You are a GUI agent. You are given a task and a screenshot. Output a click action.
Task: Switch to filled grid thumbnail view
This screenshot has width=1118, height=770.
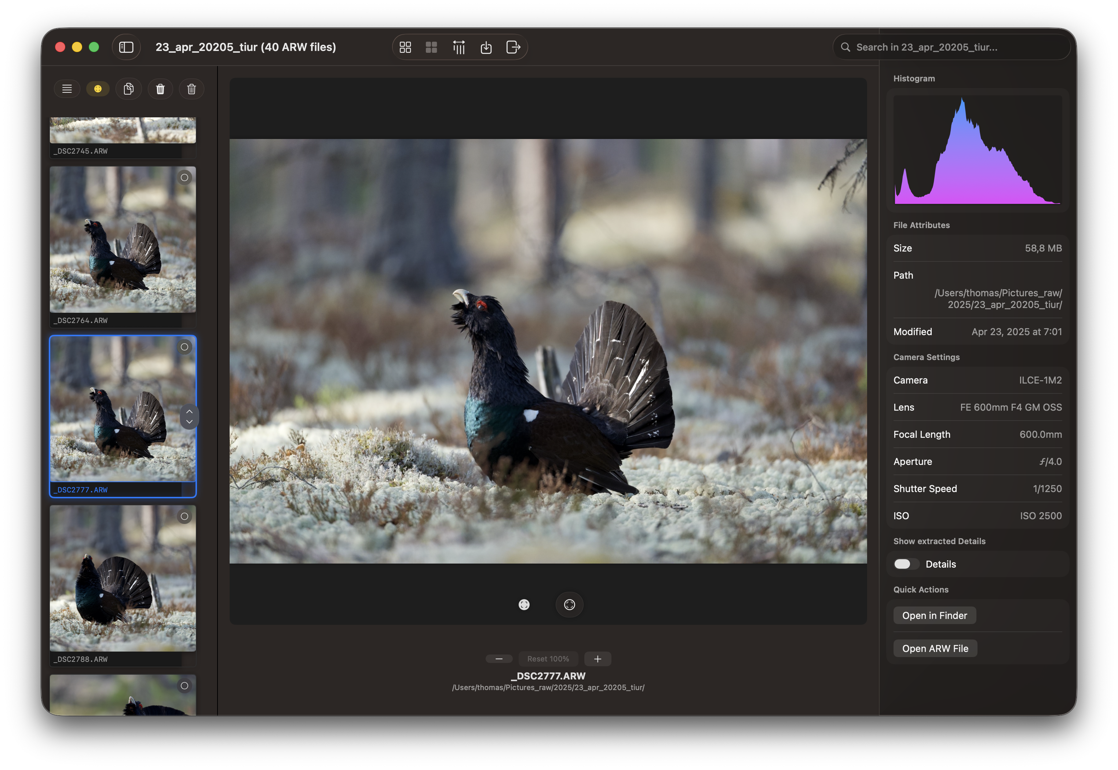point(431,47)
